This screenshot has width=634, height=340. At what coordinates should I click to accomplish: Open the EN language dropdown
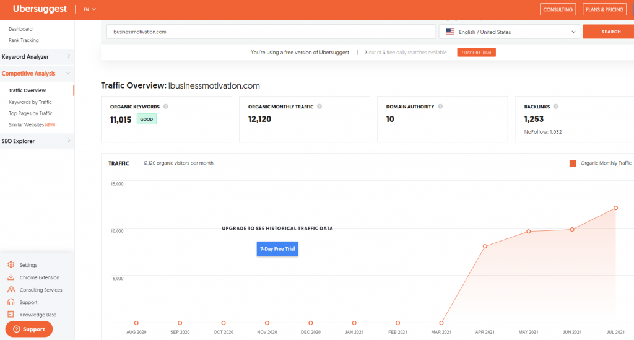pyautogui.click(x=89, y=9)
